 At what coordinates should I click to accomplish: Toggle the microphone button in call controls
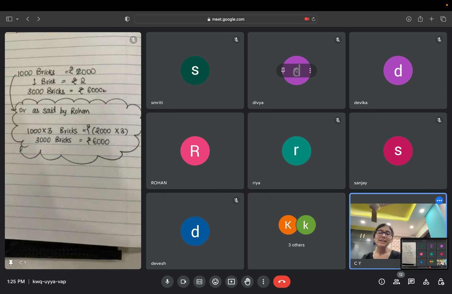pos(167,282)
